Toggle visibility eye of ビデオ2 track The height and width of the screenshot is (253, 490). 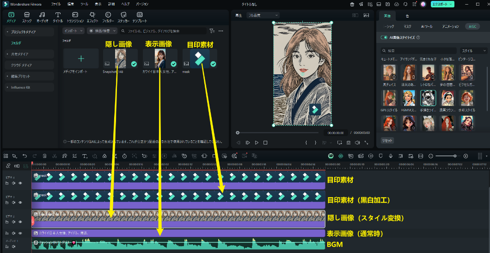click(20, 222)
